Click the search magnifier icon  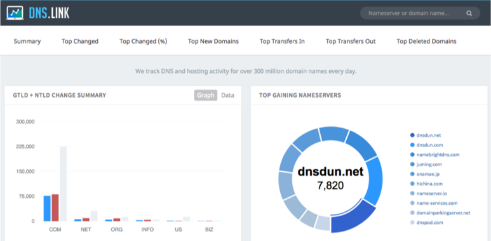click(469, 13)
